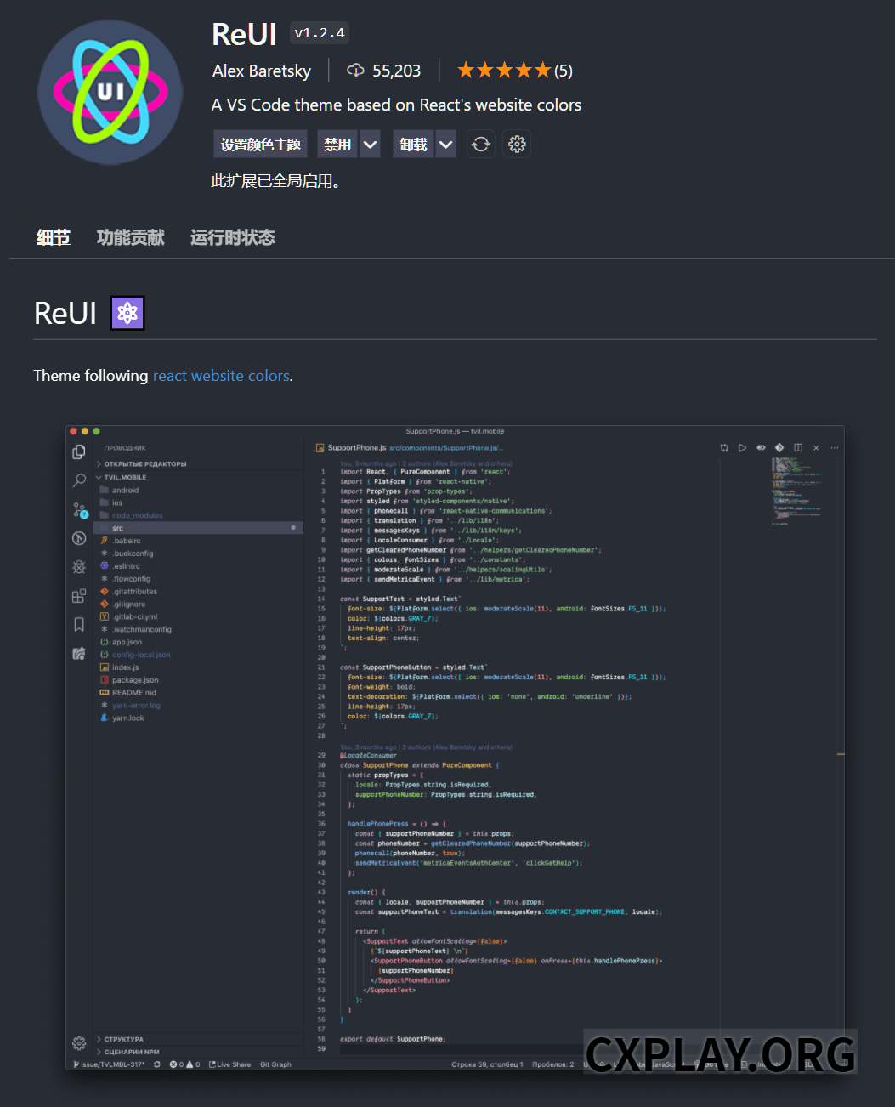
Task: Click the code minimap in preview editor
Action: tap(797, 491)
